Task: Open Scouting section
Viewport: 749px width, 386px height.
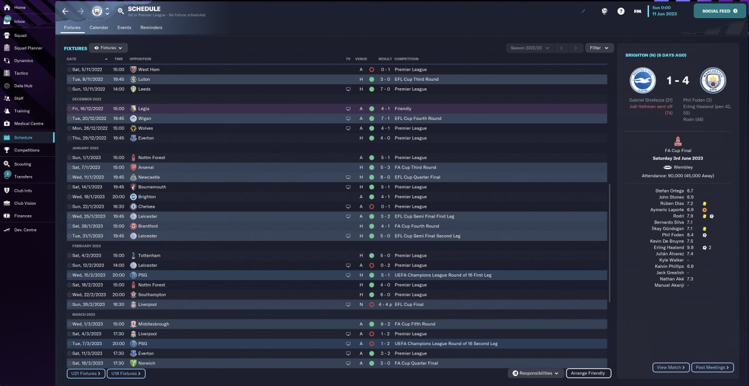Action: pyautogui.click(x=23, y=164)
